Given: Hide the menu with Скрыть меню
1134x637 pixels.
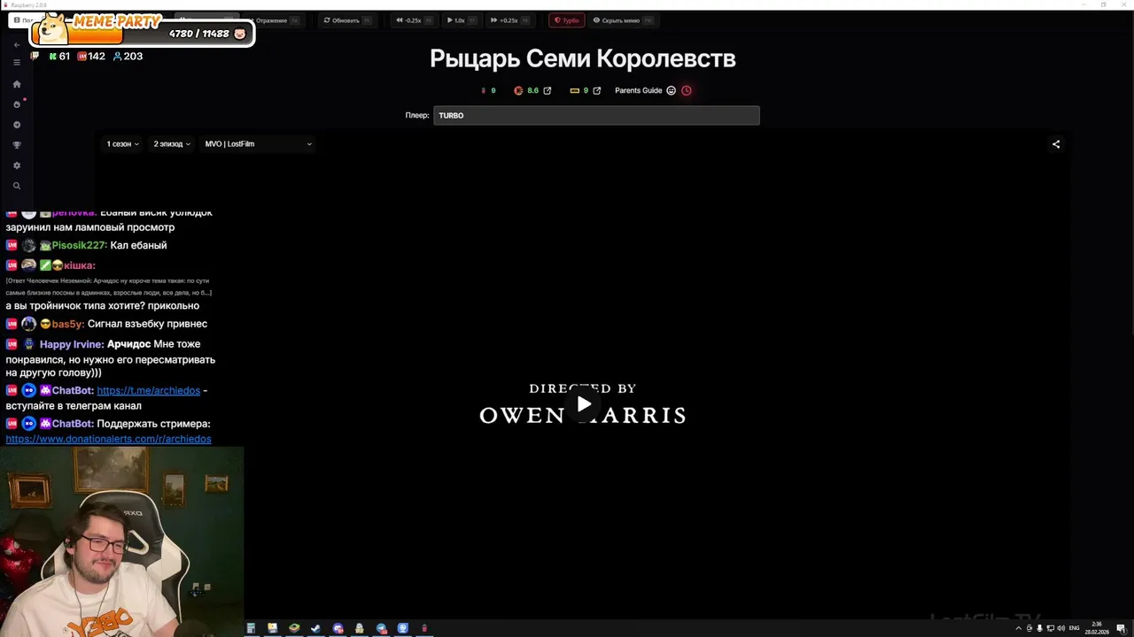Looking at the screenshot, I should 622,19.
